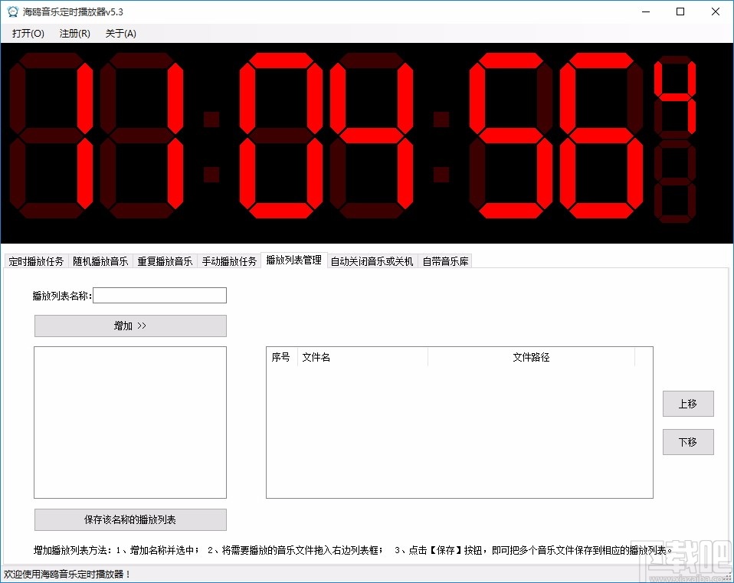Select the 播放列表管理 tab

click(294, 260)
